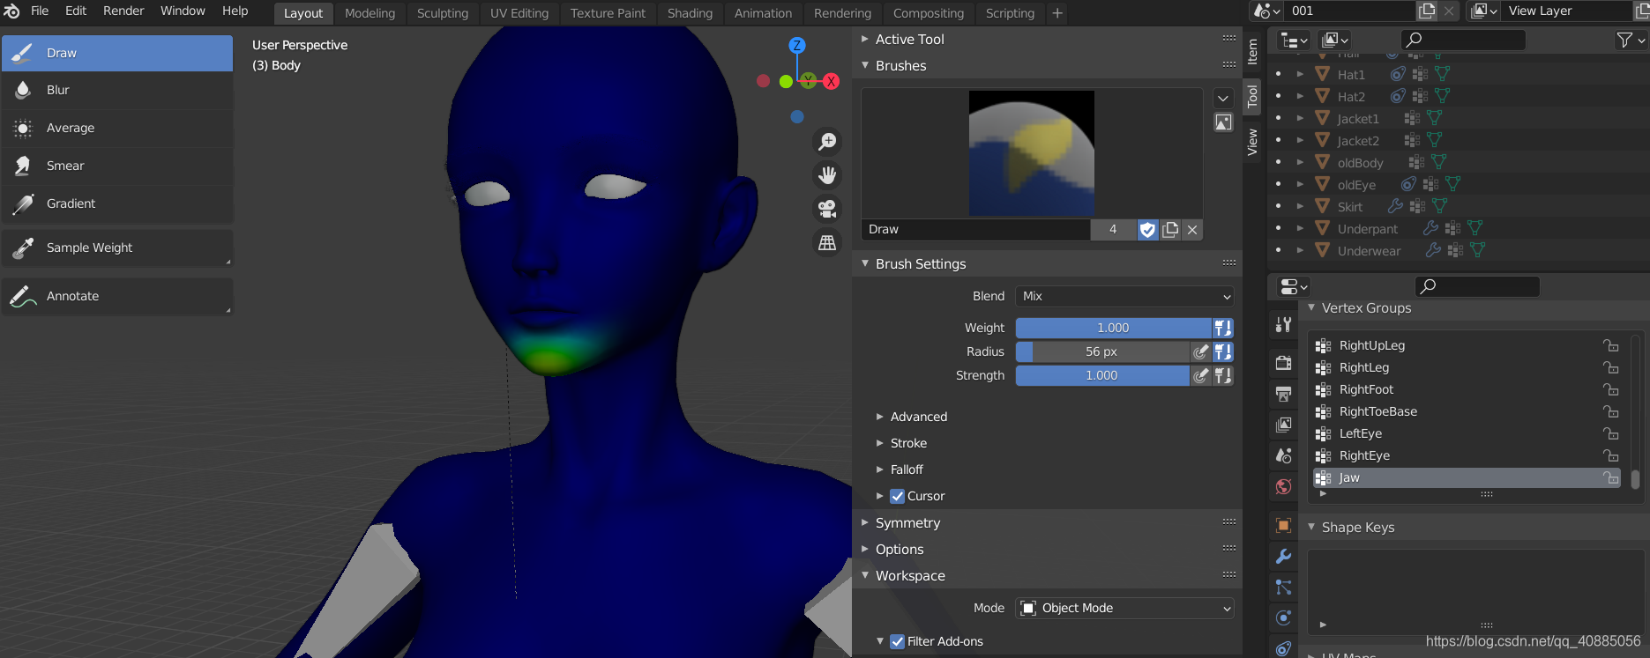Toggle unified Radius setting button
The height and width of the screenshot is (658, 1650).
tap(1222, 351)
